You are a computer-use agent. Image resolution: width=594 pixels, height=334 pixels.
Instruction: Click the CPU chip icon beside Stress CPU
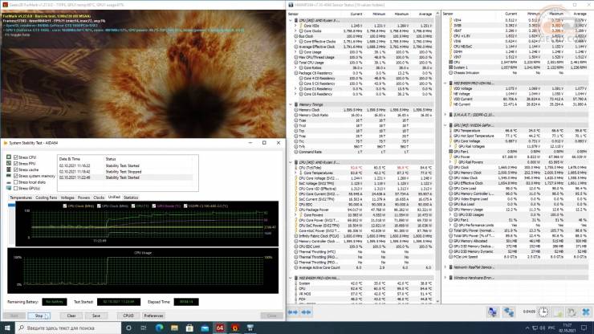click(x=9, y=157)
